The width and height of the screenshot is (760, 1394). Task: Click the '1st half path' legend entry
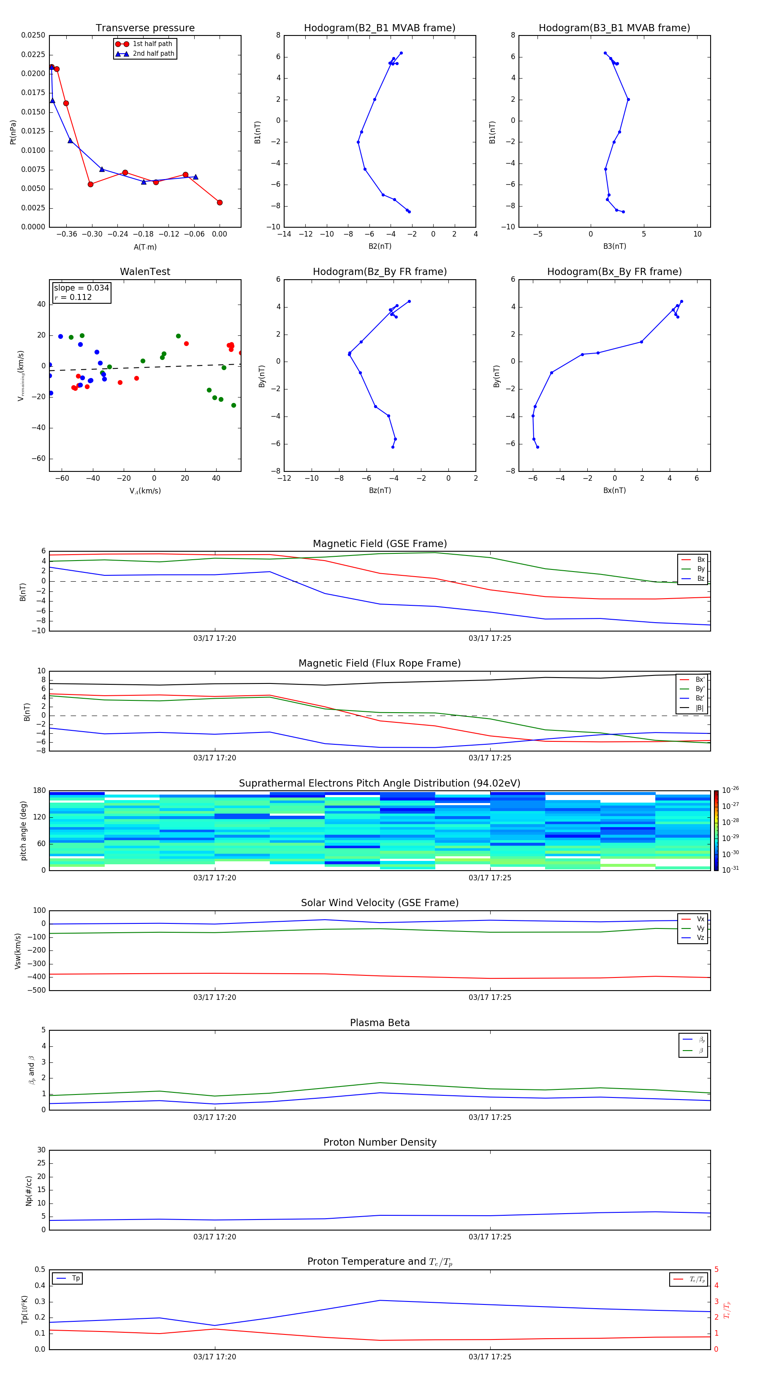pos(144,44)
